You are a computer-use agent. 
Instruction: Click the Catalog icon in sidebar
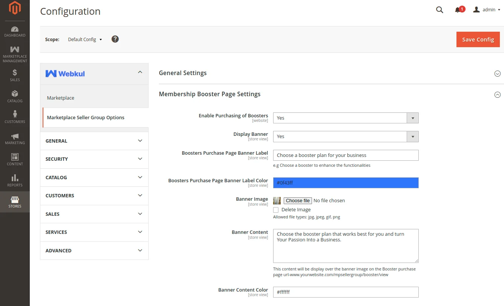pyautogui.click(x=15, y=95)
